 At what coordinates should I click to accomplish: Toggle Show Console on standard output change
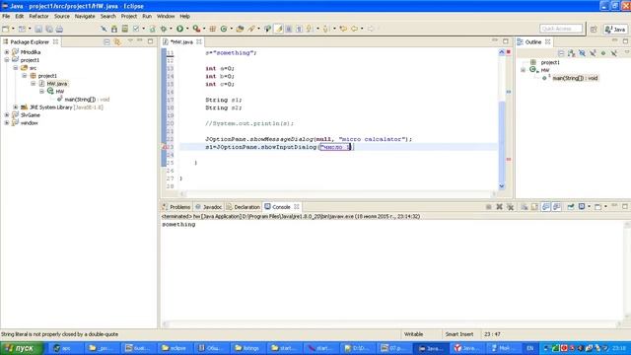pos(545,207)
